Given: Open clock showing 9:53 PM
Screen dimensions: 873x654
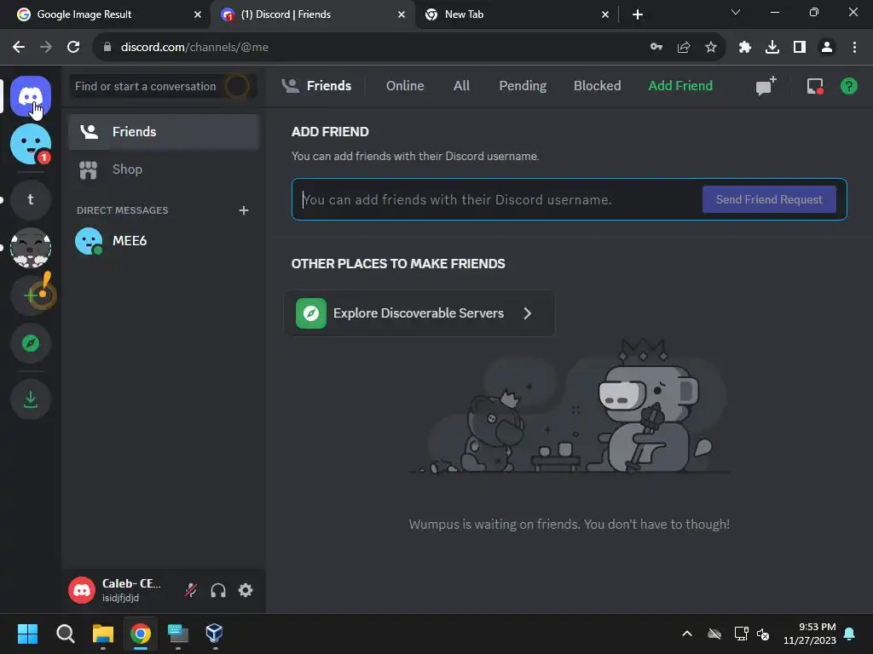Looking at the screenshot, I should point(810,634).
